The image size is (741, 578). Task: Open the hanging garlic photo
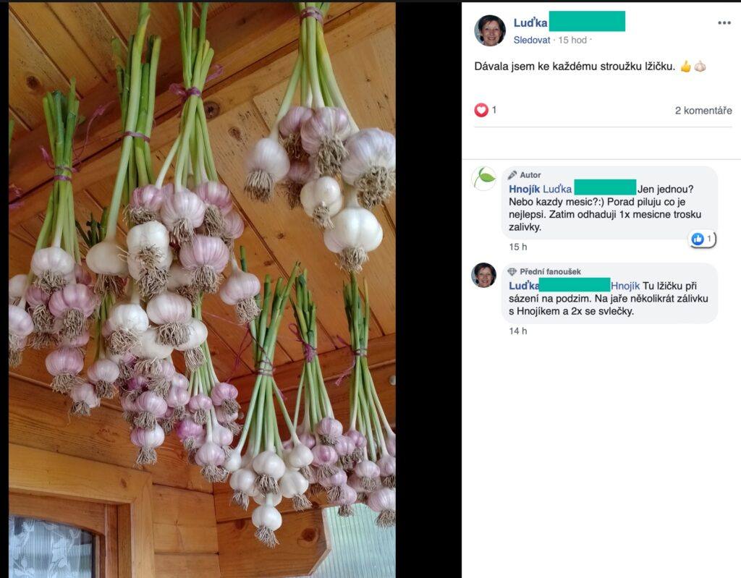click(x=202, y=289)
